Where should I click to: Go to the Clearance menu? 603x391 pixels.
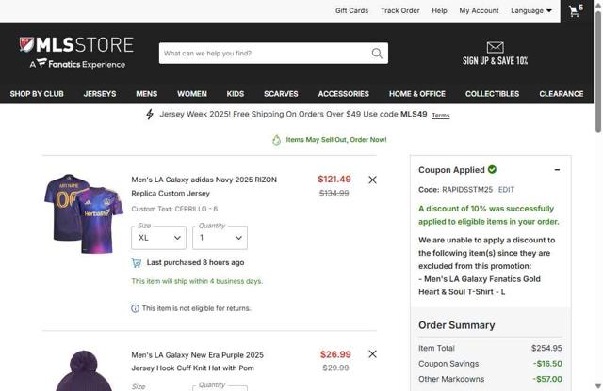[561, 94]
